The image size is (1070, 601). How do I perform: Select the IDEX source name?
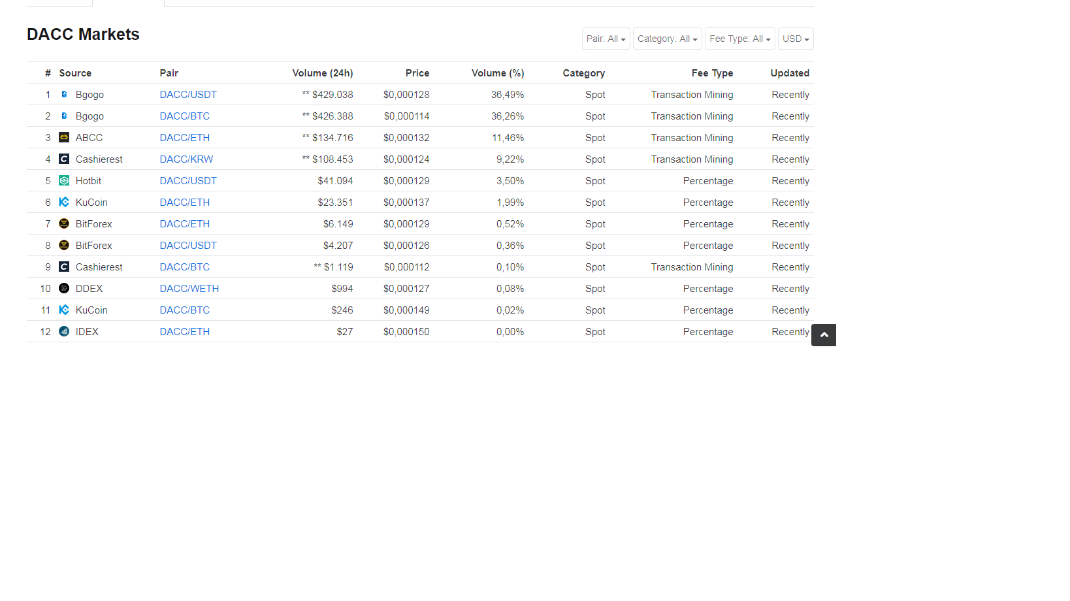tap(87, 332)
